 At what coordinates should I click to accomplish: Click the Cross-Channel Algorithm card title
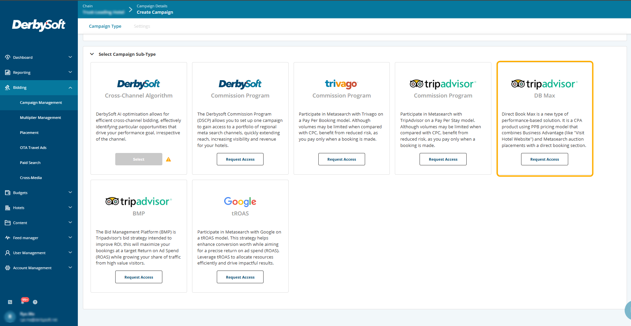click(x=139, y=96)
